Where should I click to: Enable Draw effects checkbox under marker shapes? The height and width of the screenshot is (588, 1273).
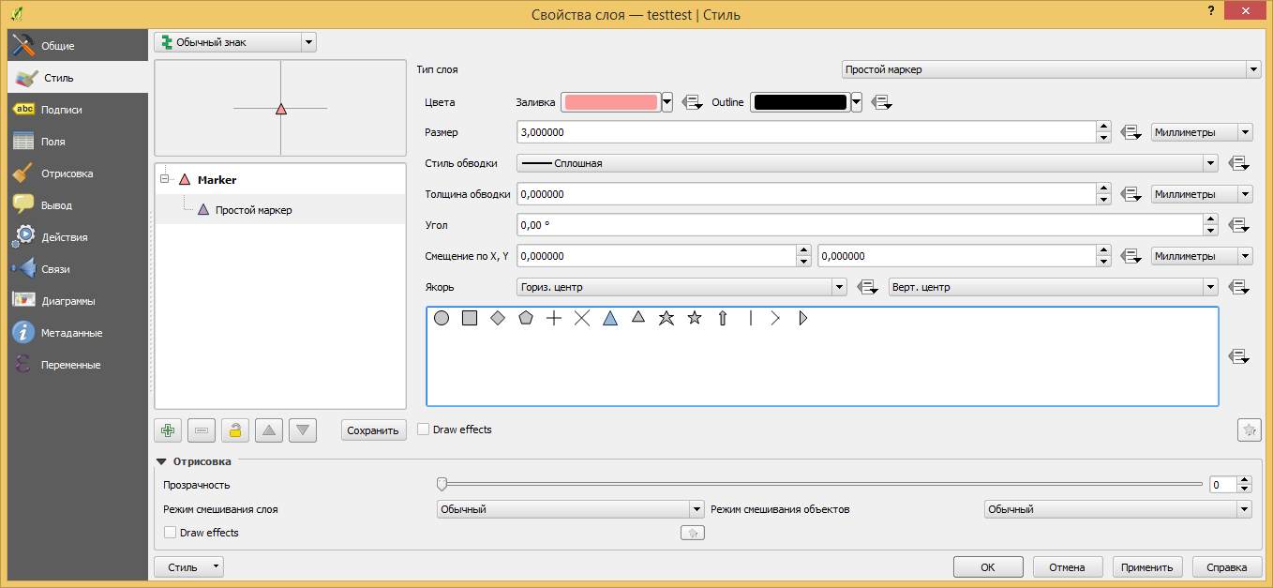[424, 430]
